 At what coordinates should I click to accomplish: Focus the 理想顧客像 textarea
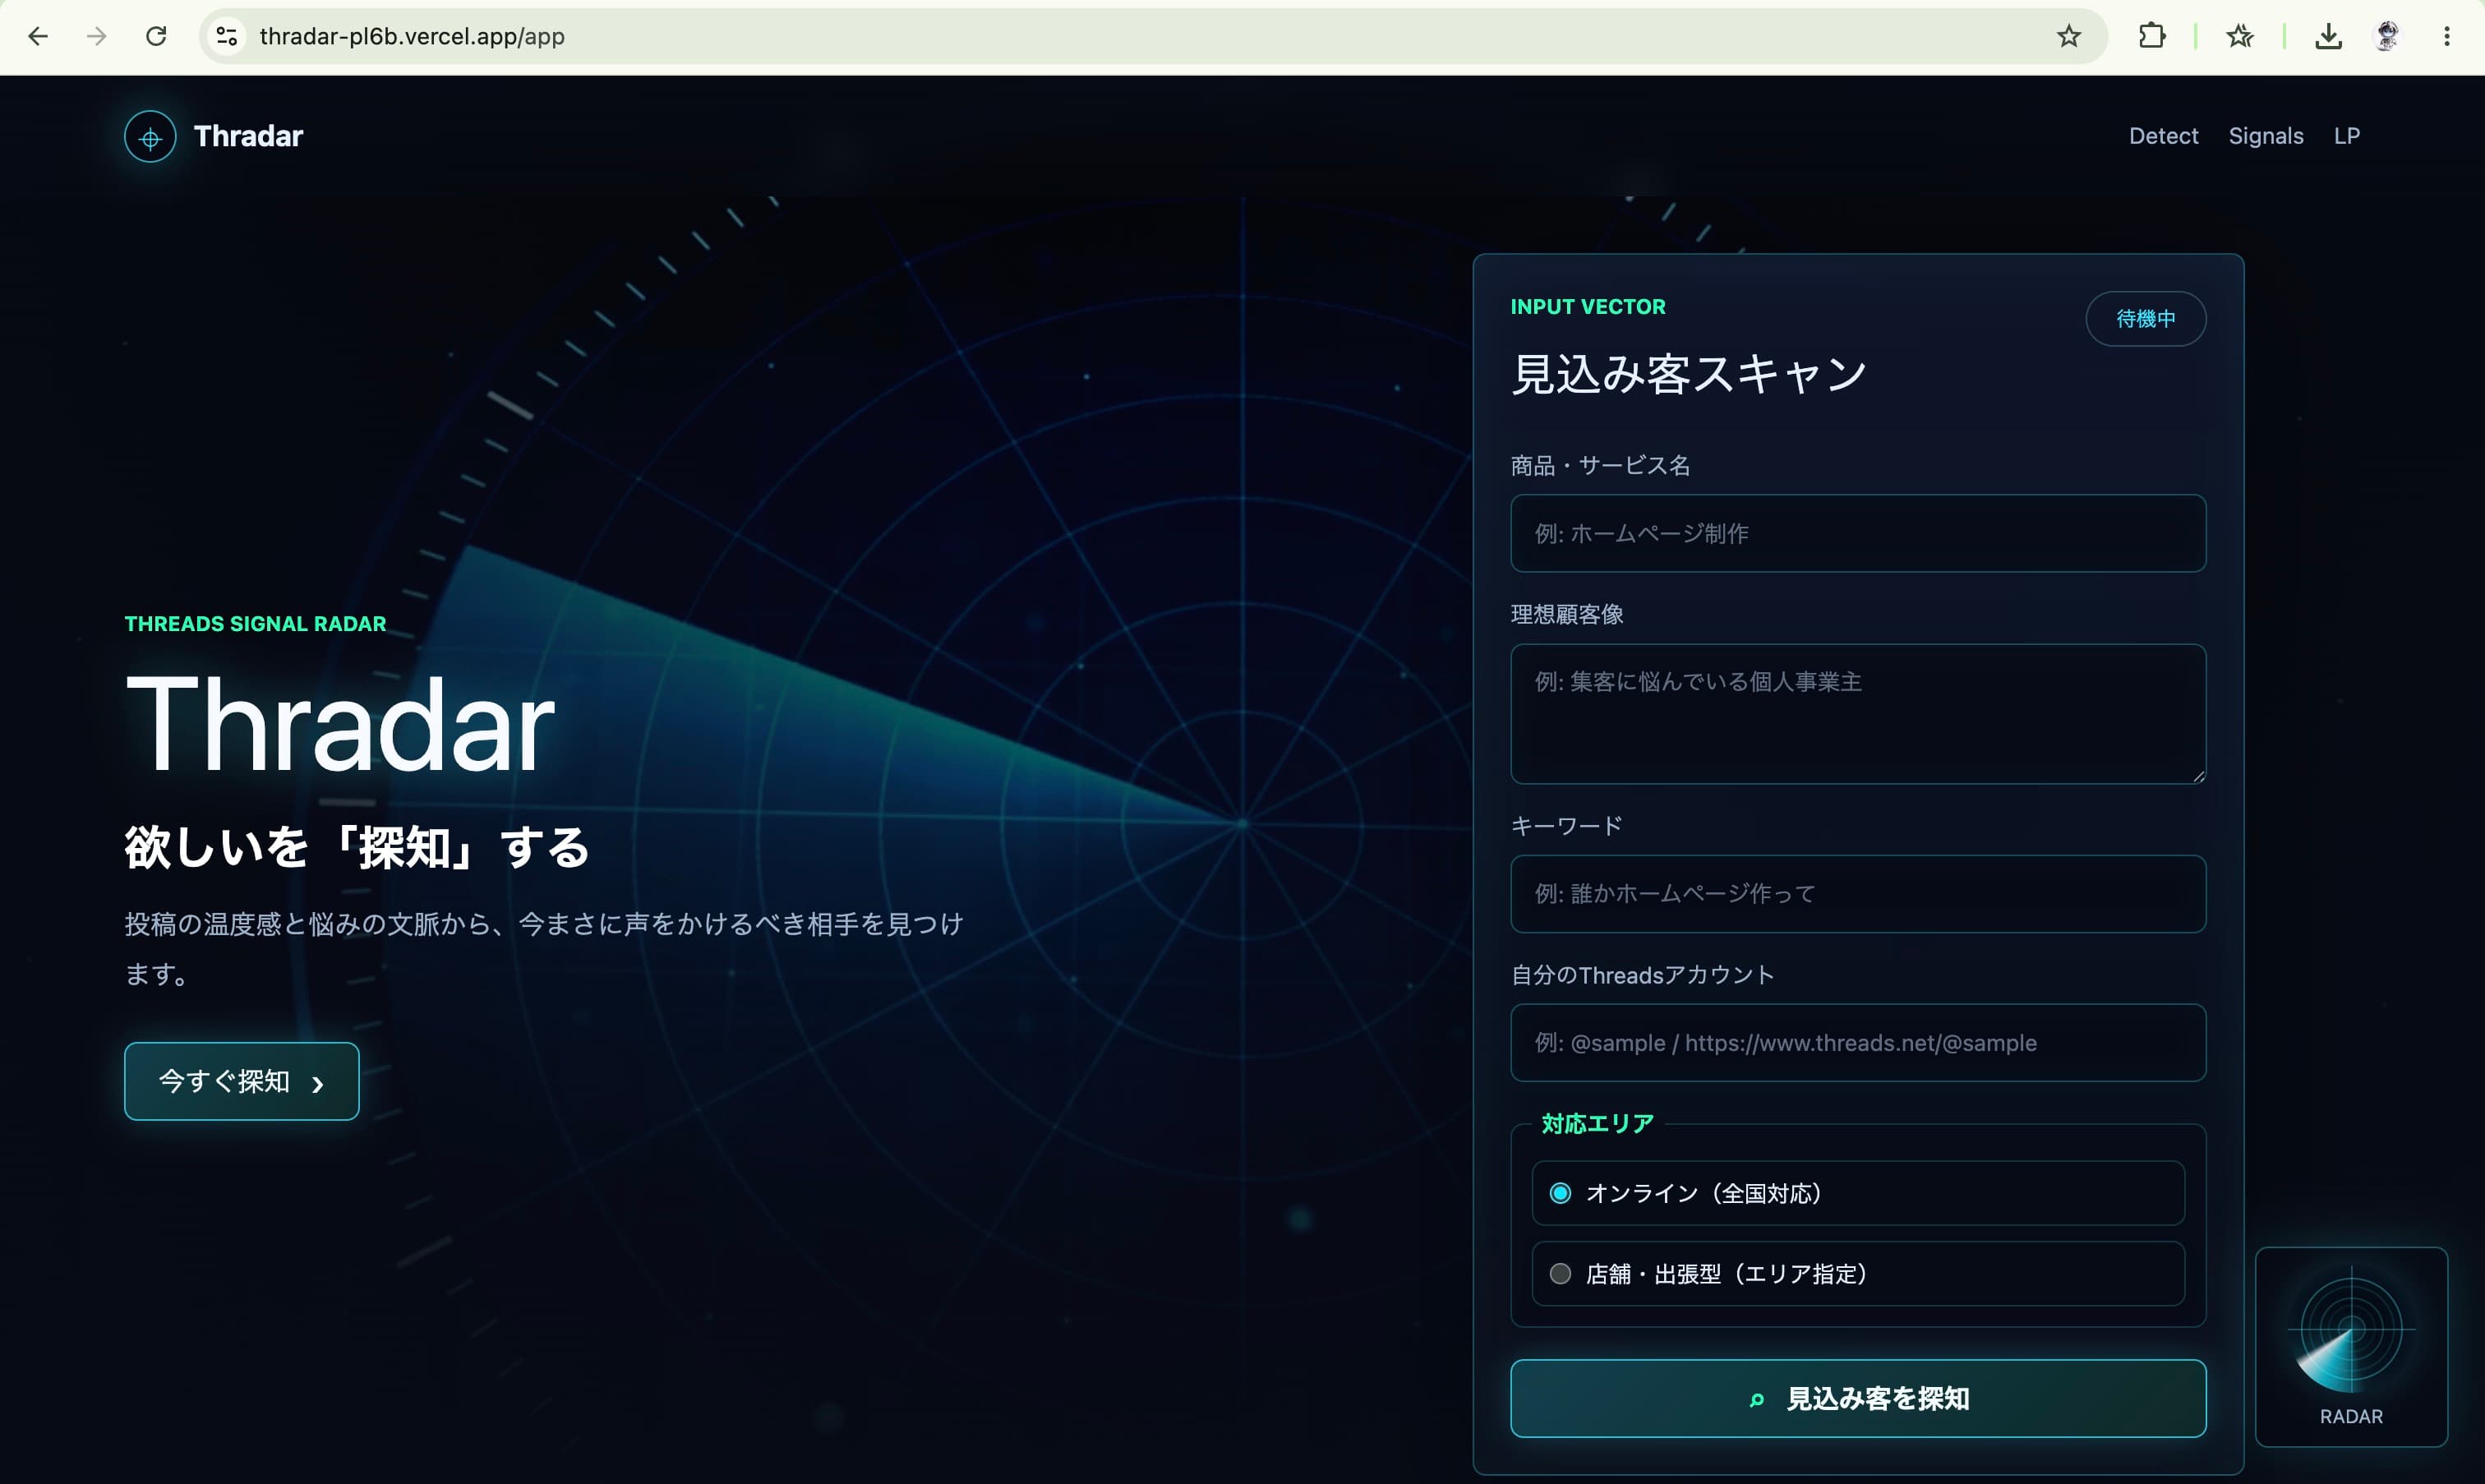[x=1857, y=714]
